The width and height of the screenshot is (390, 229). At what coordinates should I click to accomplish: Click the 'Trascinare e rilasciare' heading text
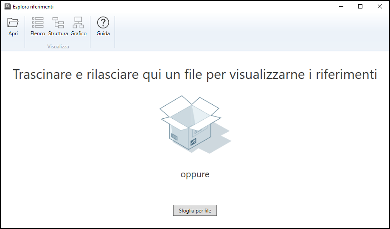195,74
